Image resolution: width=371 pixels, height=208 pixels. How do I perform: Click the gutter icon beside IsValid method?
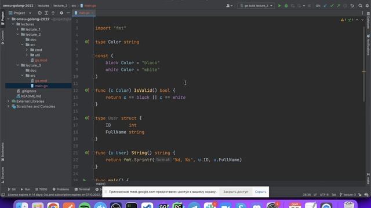pyautogui.click(x=87, y=90)
